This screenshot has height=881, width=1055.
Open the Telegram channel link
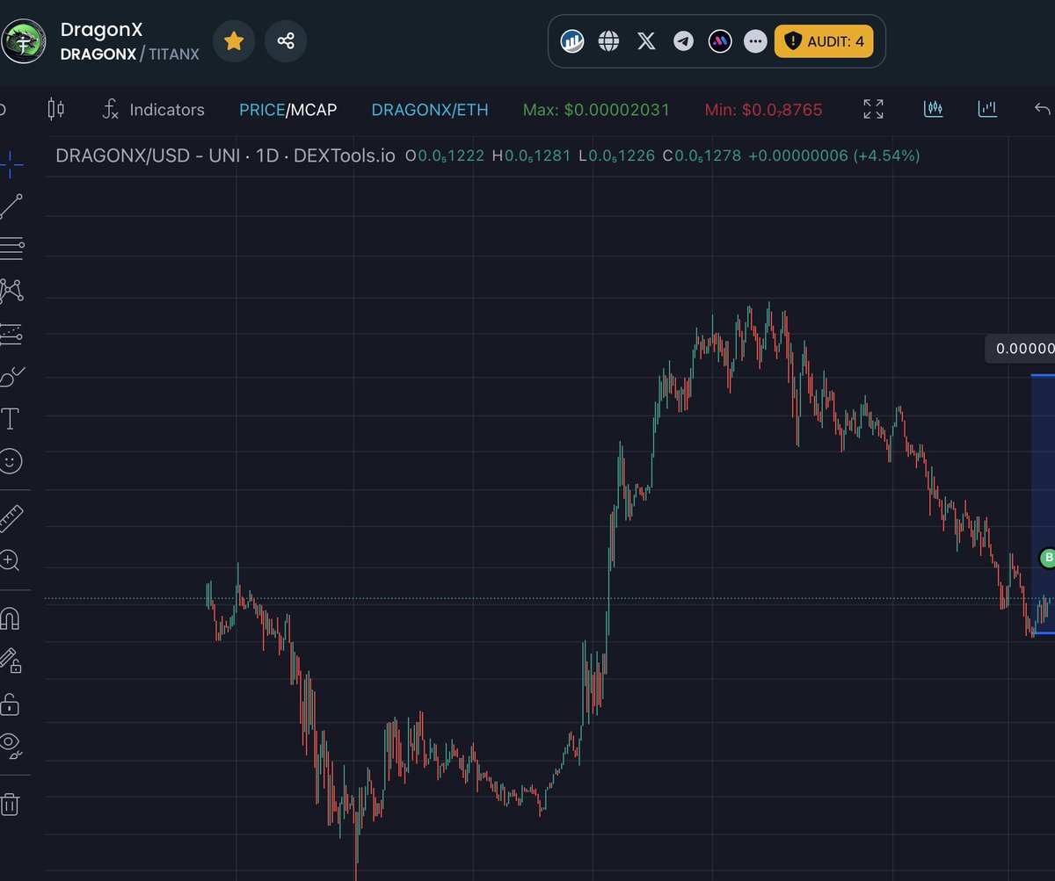[683, 40]
